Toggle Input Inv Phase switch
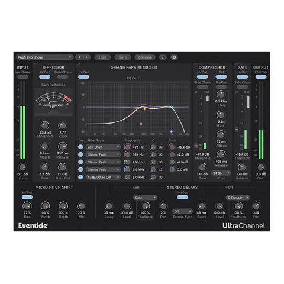This screenshot has width=284, height=284. (x=22, y=77)
